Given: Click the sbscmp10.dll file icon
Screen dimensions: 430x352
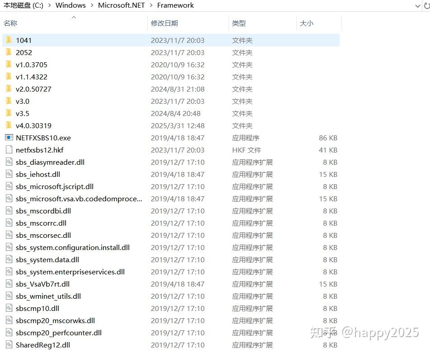Looking at the screenshot, I should pos(9,308).
